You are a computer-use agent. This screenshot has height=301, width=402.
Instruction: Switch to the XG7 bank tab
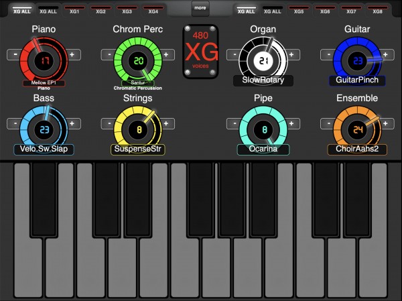point(351,11)
